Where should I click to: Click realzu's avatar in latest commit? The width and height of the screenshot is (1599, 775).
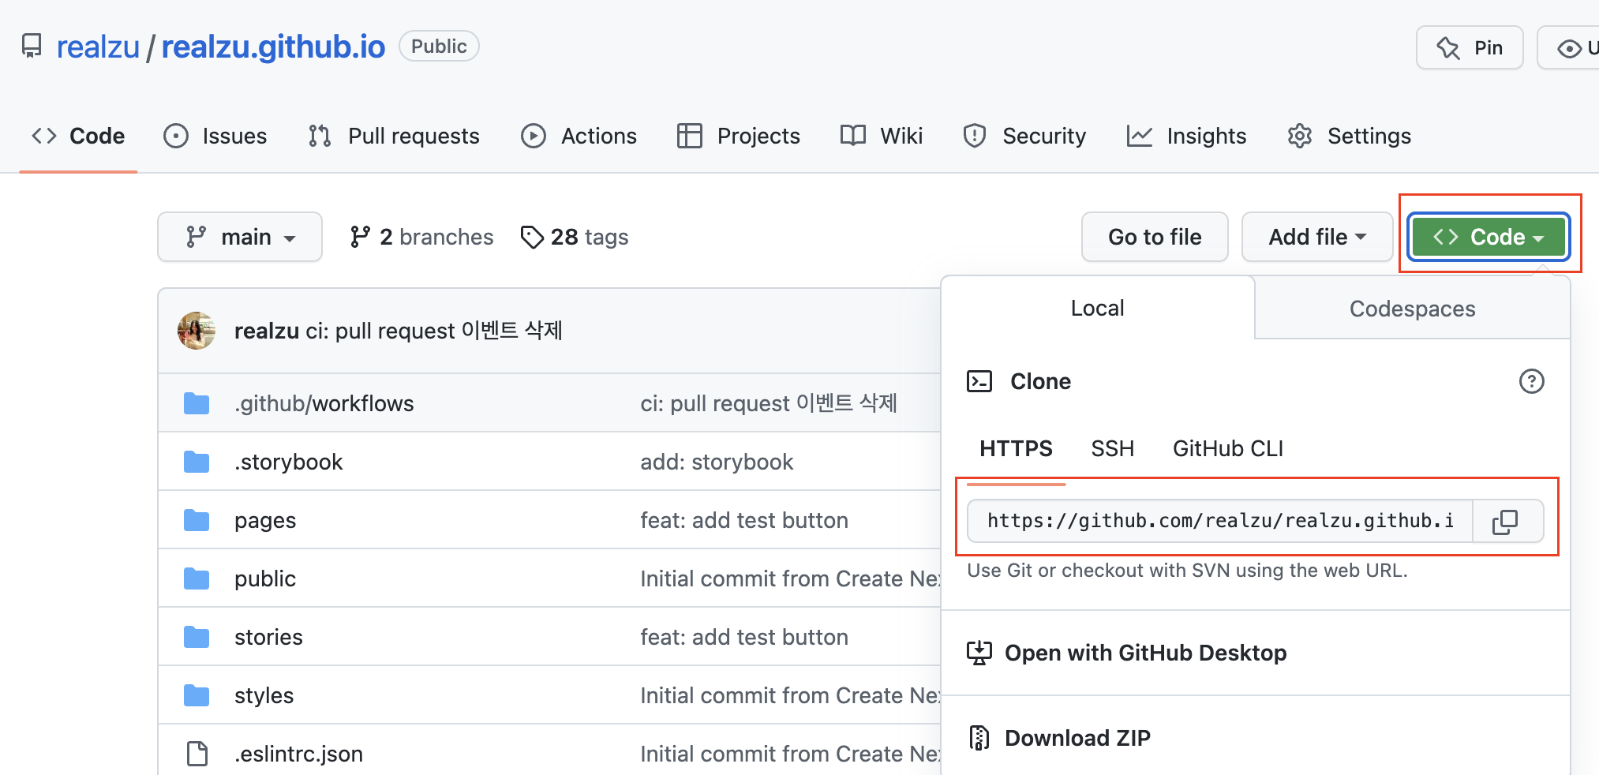pyautogui.click(x=197, y=331)
